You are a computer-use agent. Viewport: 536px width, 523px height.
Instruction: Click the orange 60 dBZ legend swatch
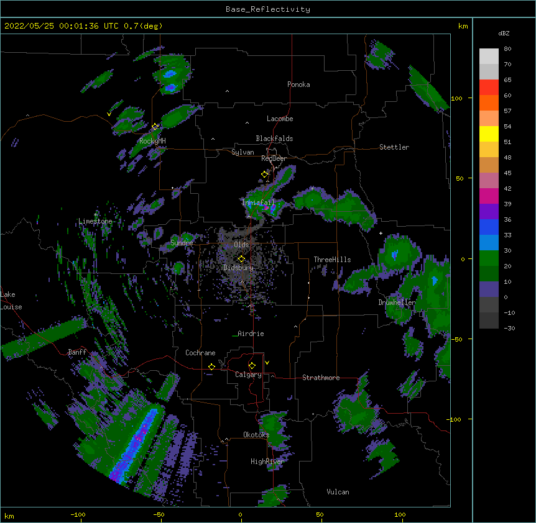click(489, 102)
